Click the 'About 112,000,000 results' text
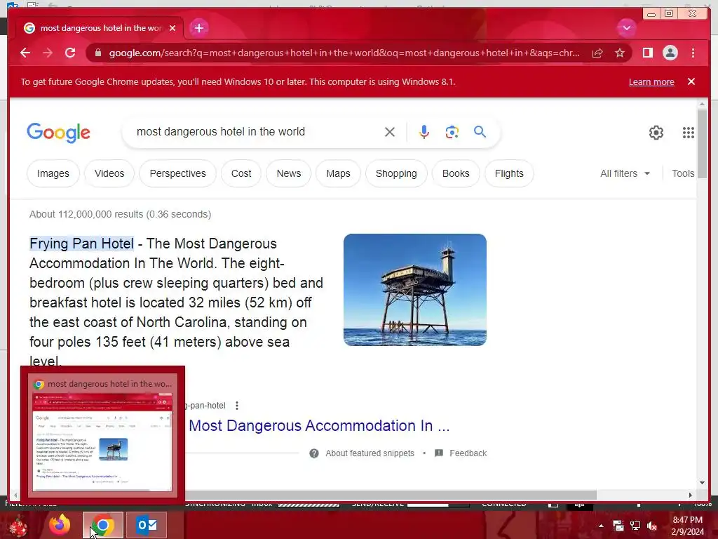 [x=120, y=214]
